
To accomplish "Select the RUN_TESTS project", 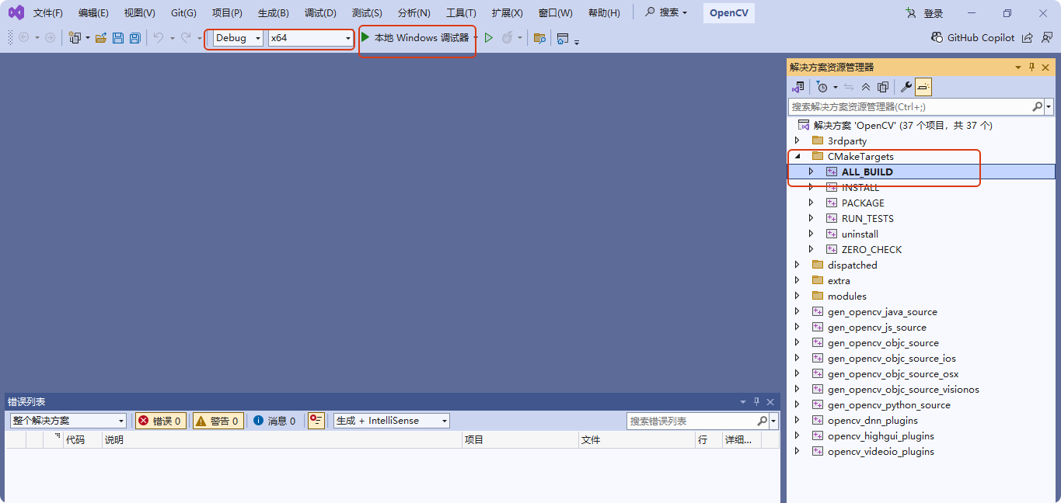I will click(867, 218).
